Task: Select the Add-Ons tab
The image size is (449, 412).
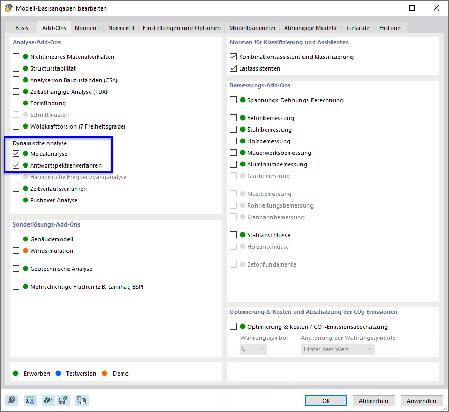Action: pyautogui.click(x=54, y=28)
